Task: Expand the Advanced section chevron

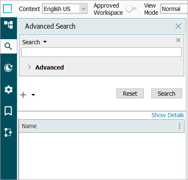Action: point(29,67)
